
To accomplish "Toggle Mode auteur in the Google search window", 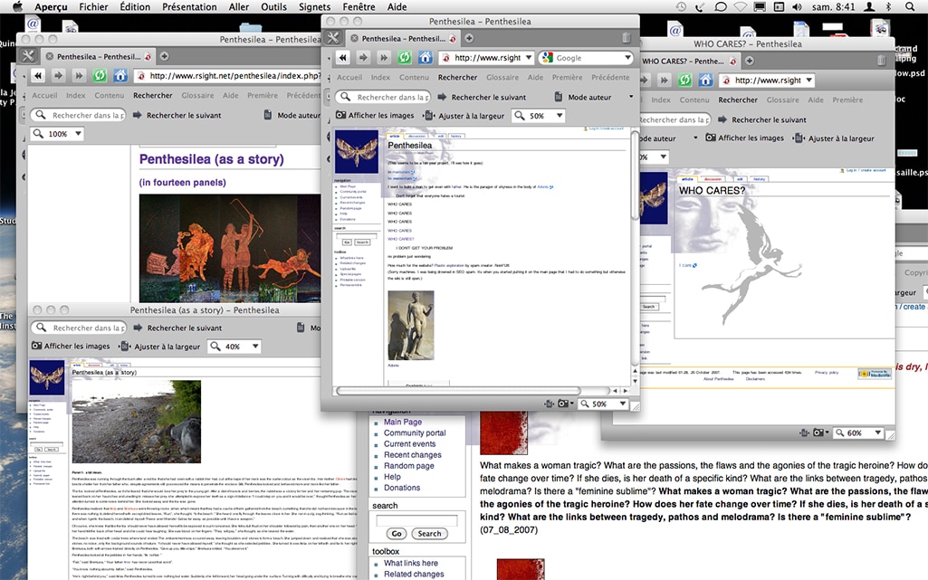I will pos(583,97).
